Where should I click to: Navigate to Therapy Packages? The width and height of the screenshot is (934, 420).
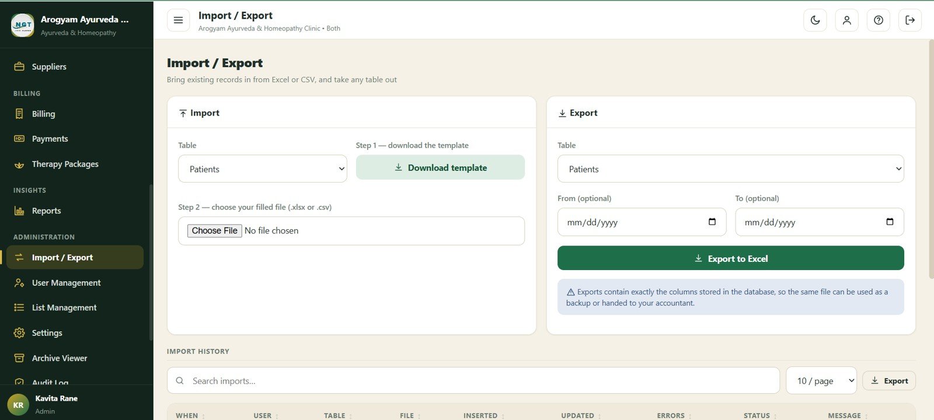coord(65,164)
